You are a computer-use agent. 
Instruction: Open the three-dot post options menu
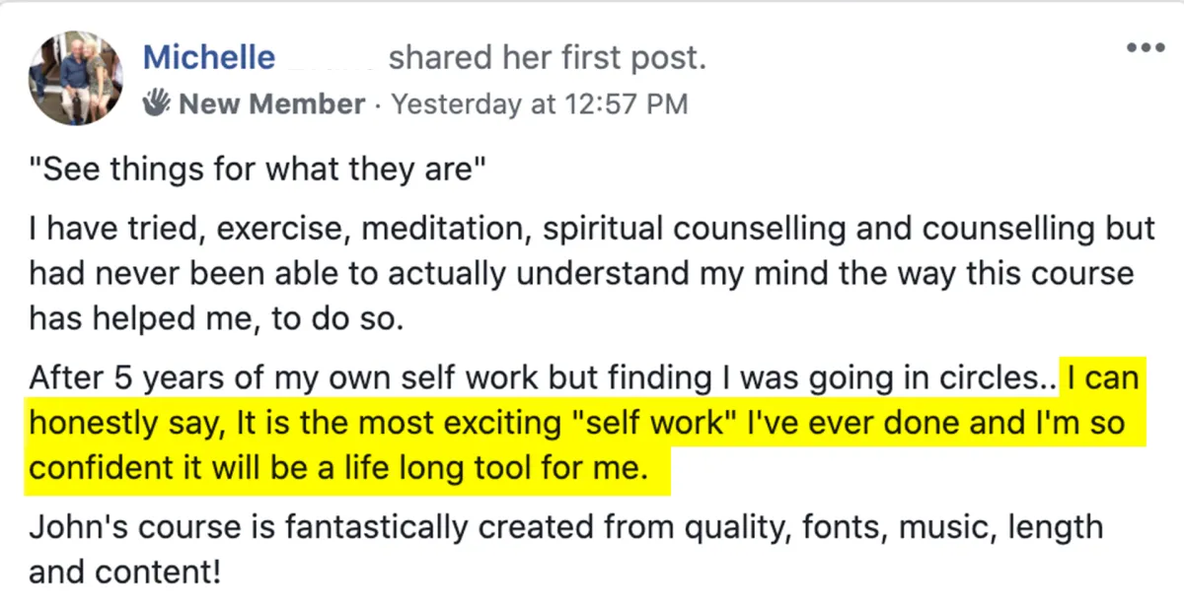(x=1145, y=47)
